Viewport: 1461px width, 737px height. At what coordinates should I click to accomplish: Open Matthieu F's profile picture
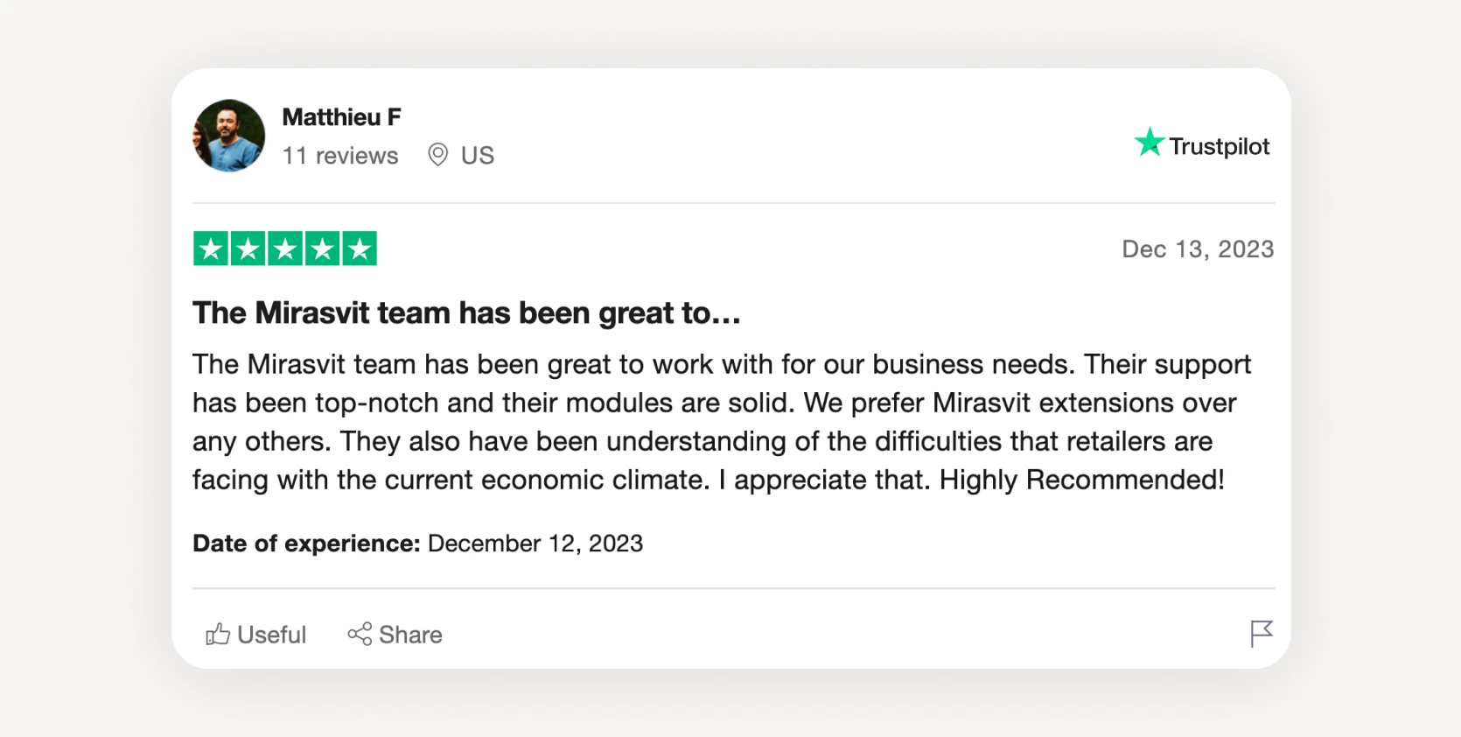tap(228, 136)
